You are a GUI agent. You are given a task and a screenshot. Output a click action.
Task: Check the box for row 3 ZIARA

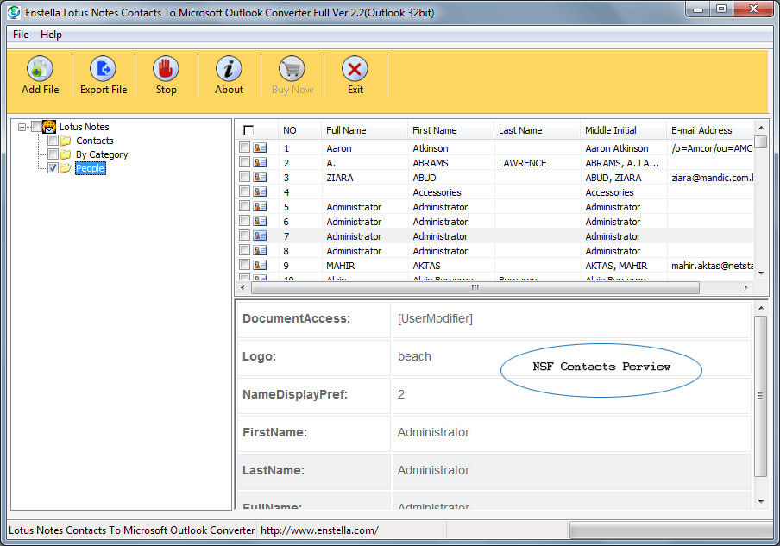(x=244, y=177)
